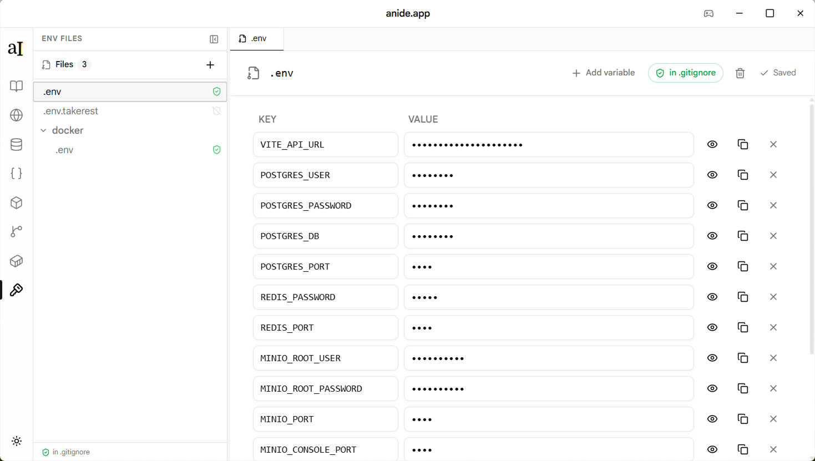This screenshot has height=461, width=815.
Task: Collapse the docker folder chevron
Action: (x=43, y=131)
